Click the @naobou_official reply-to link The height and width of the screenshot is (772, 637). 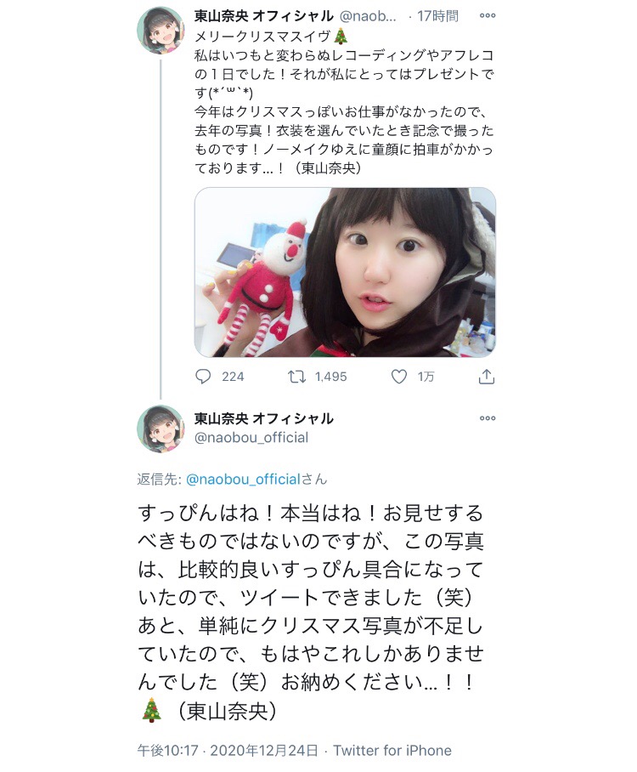(243, 479)
